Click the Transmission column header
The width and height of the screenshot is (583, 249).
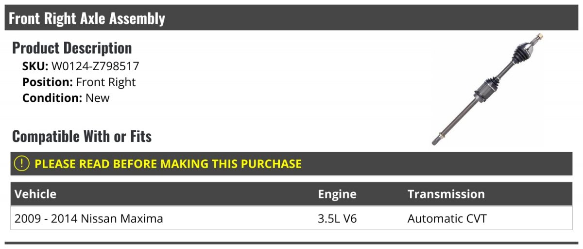[446, 194]
